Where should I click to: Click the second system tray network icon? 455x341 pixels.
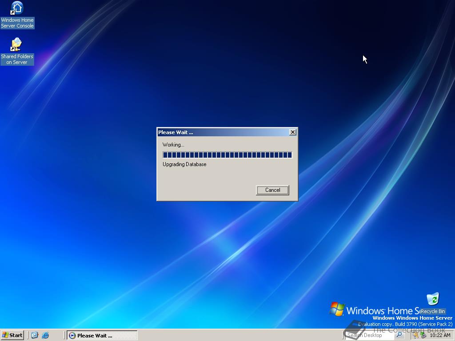pyautogui.click(x=423, y=336)
